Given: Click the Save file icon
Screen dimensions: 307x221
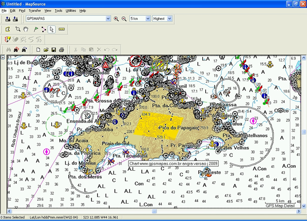Looking at the screenshot, I should 53,49.
